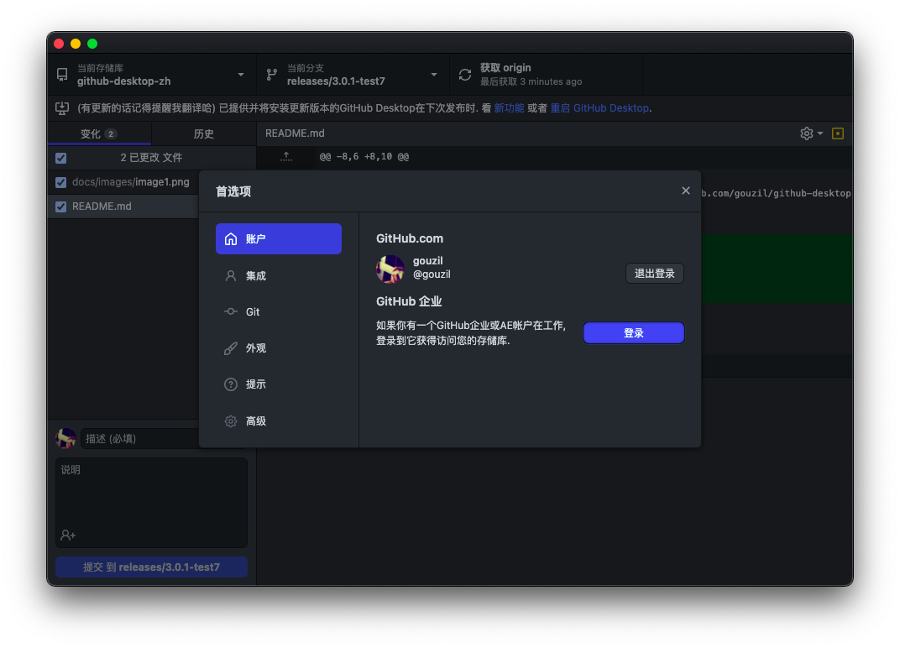Click the 重启 GitHub Desktop link

599,108
